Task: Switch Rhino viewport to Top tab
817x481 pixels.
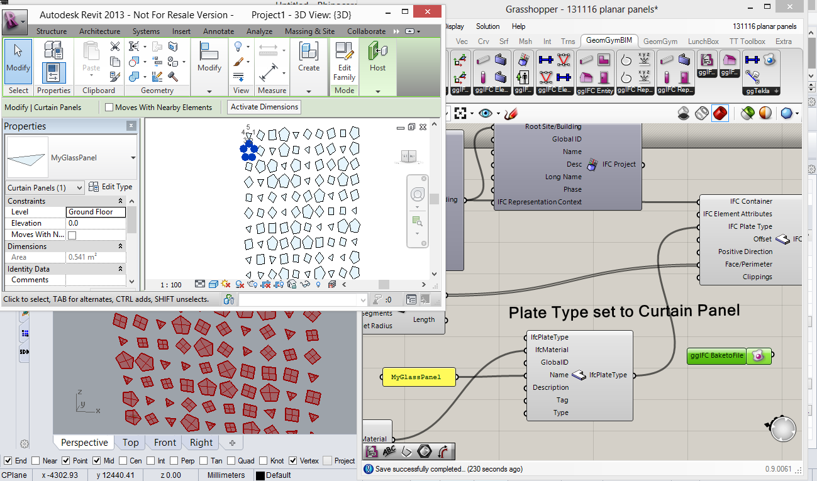Action: [131, 443]
